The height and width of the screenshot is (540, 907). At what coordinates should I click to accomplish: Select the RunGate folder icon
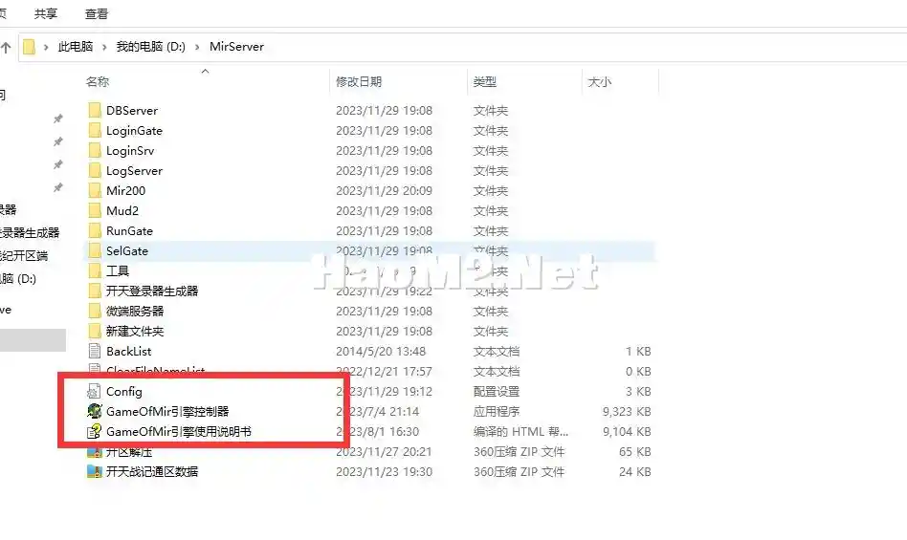pos(95,231)
